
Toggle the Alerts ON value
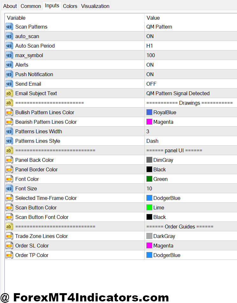click(x=150, y=65)
